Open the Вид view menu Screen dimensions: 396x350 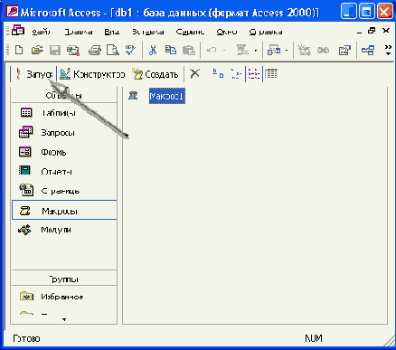coord(112,32)
